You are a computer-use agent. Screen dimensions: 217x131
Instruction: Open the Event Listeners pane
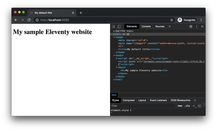[x=158, y=100]
